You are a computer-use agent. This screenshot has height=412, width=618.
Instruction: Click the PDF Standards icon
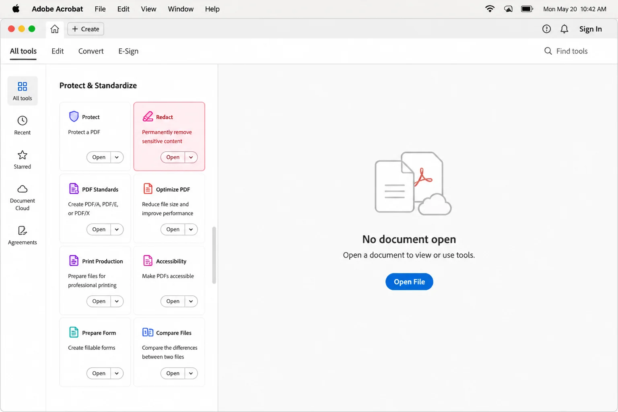[74, 188]
